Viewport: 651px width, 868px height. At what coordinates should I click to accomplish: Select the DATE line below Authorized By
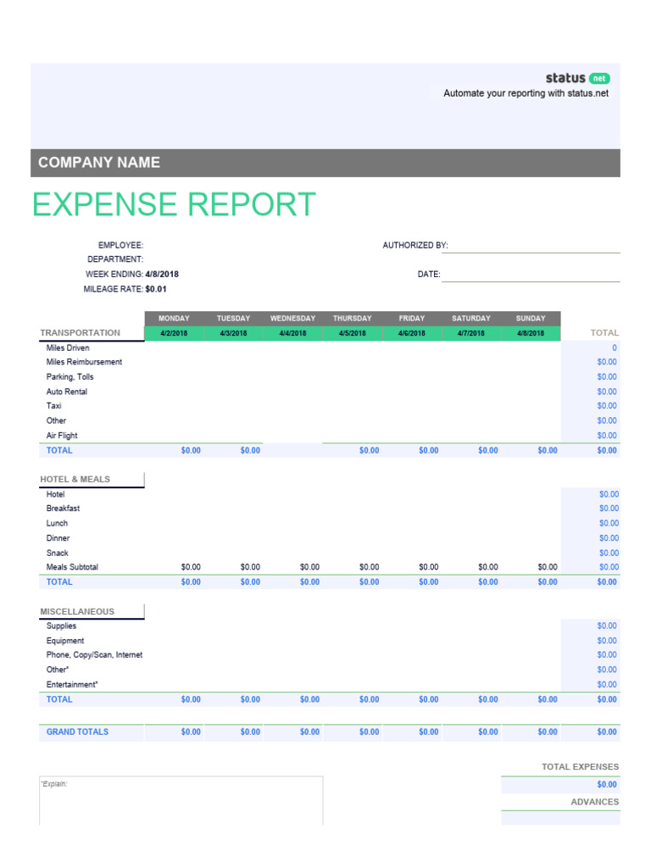(531, 275)
